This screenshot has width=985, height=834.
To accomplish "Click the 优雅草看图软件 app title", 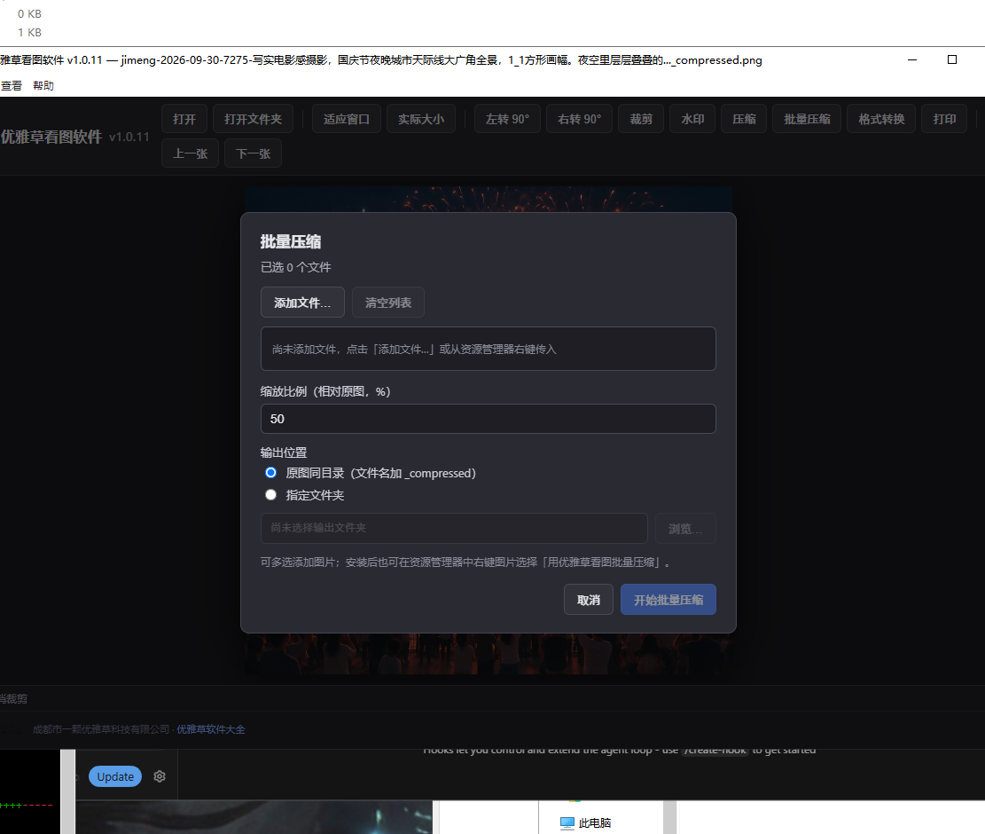I will point(51,137).
